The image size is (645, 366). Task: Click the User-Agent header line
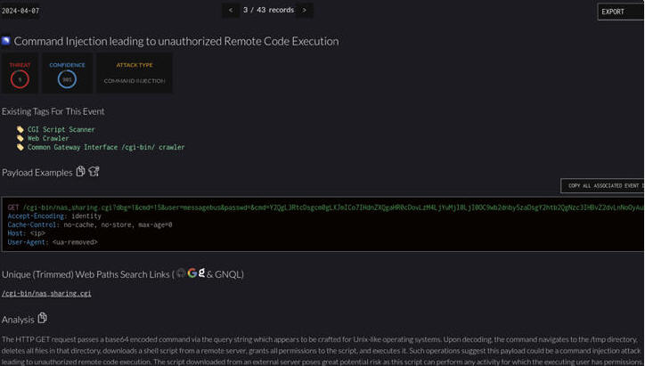click(x=53, y=242)
